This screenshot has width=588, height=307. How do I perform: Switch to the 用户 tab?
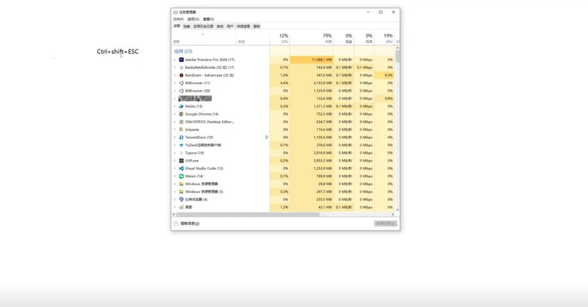(230, 26)
